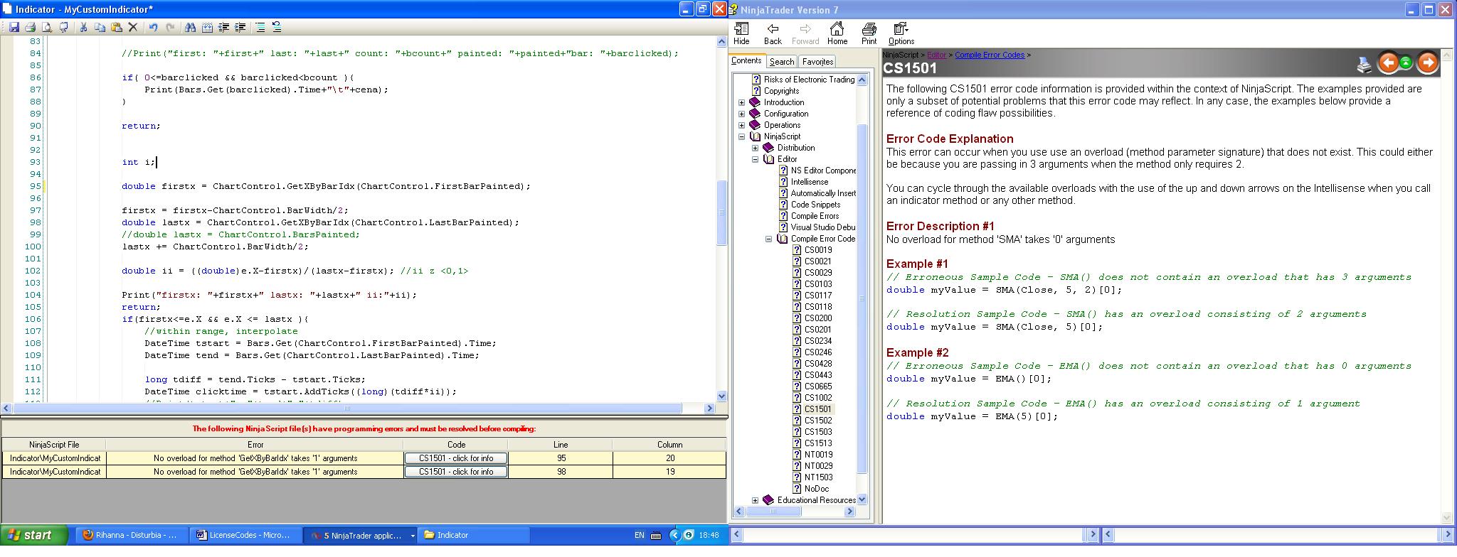The image size is (1457, 557).
Task: Click the Home icon in help viewer
Action: pos(837,33)
